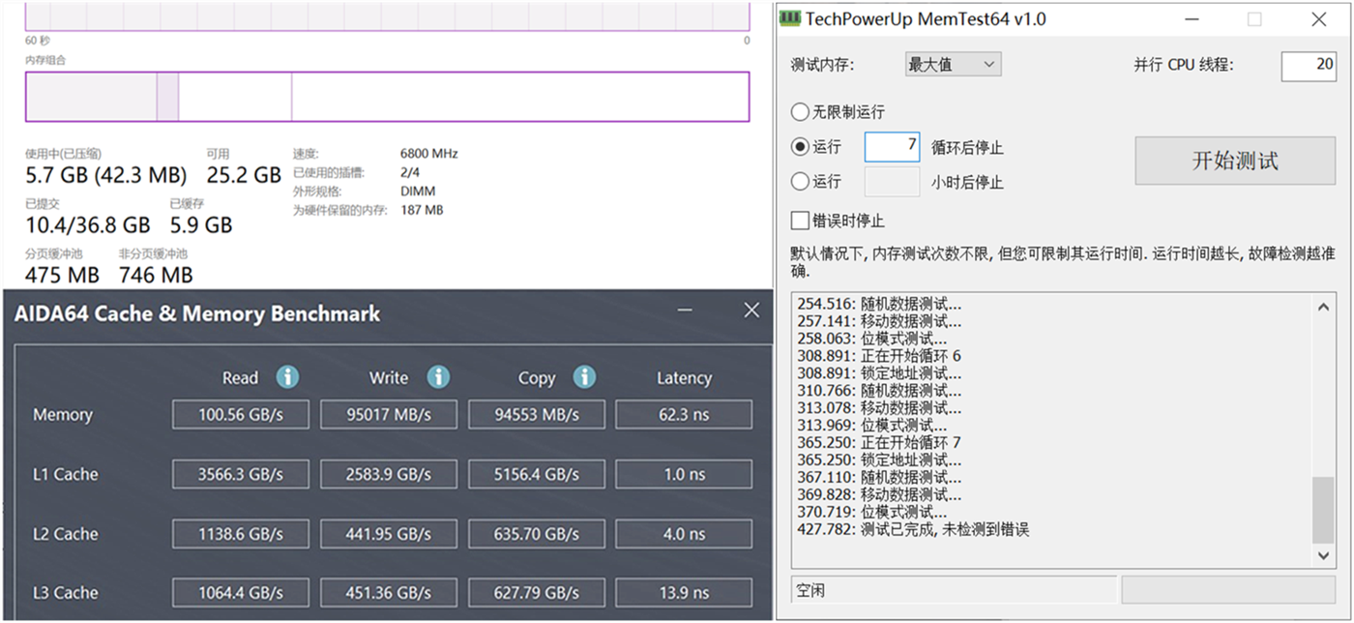The height and width of the screenshot is (623, 1354).
Task: Click the Read info icon in AIDA64
Action: 287,377
